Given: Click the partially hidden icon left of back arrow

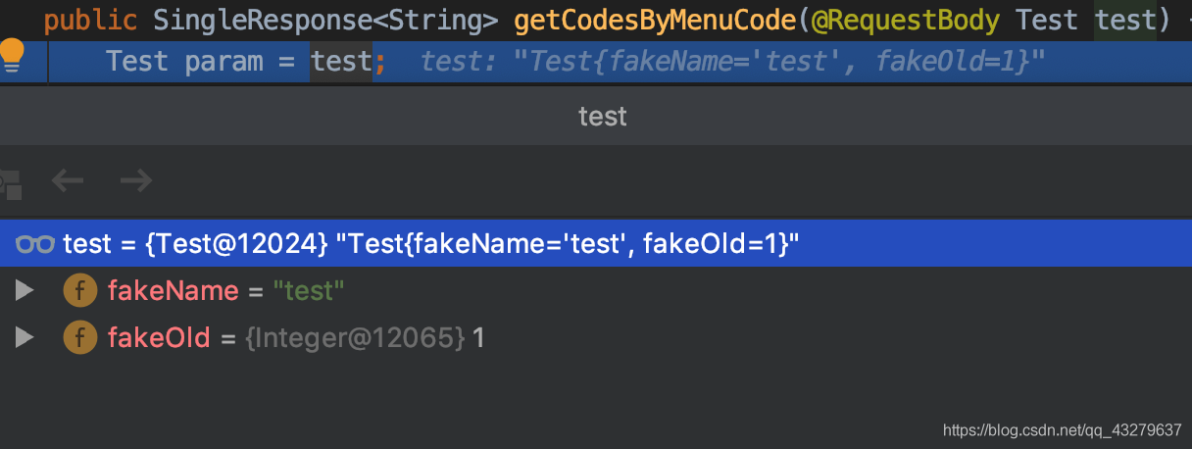Looking at the screenshot, I should coord(10,182).
